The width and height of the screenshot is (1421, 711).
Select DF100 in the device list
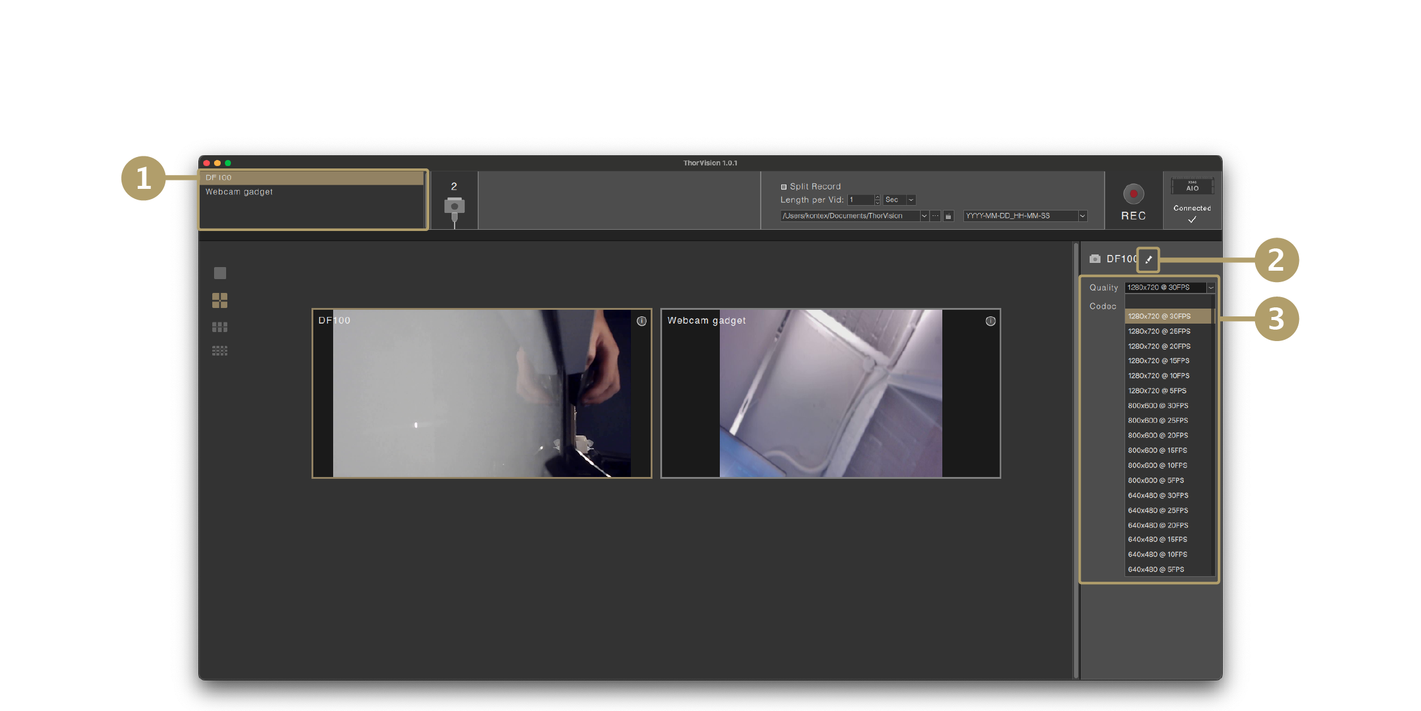pyautogui.click(x=218, y=177)
